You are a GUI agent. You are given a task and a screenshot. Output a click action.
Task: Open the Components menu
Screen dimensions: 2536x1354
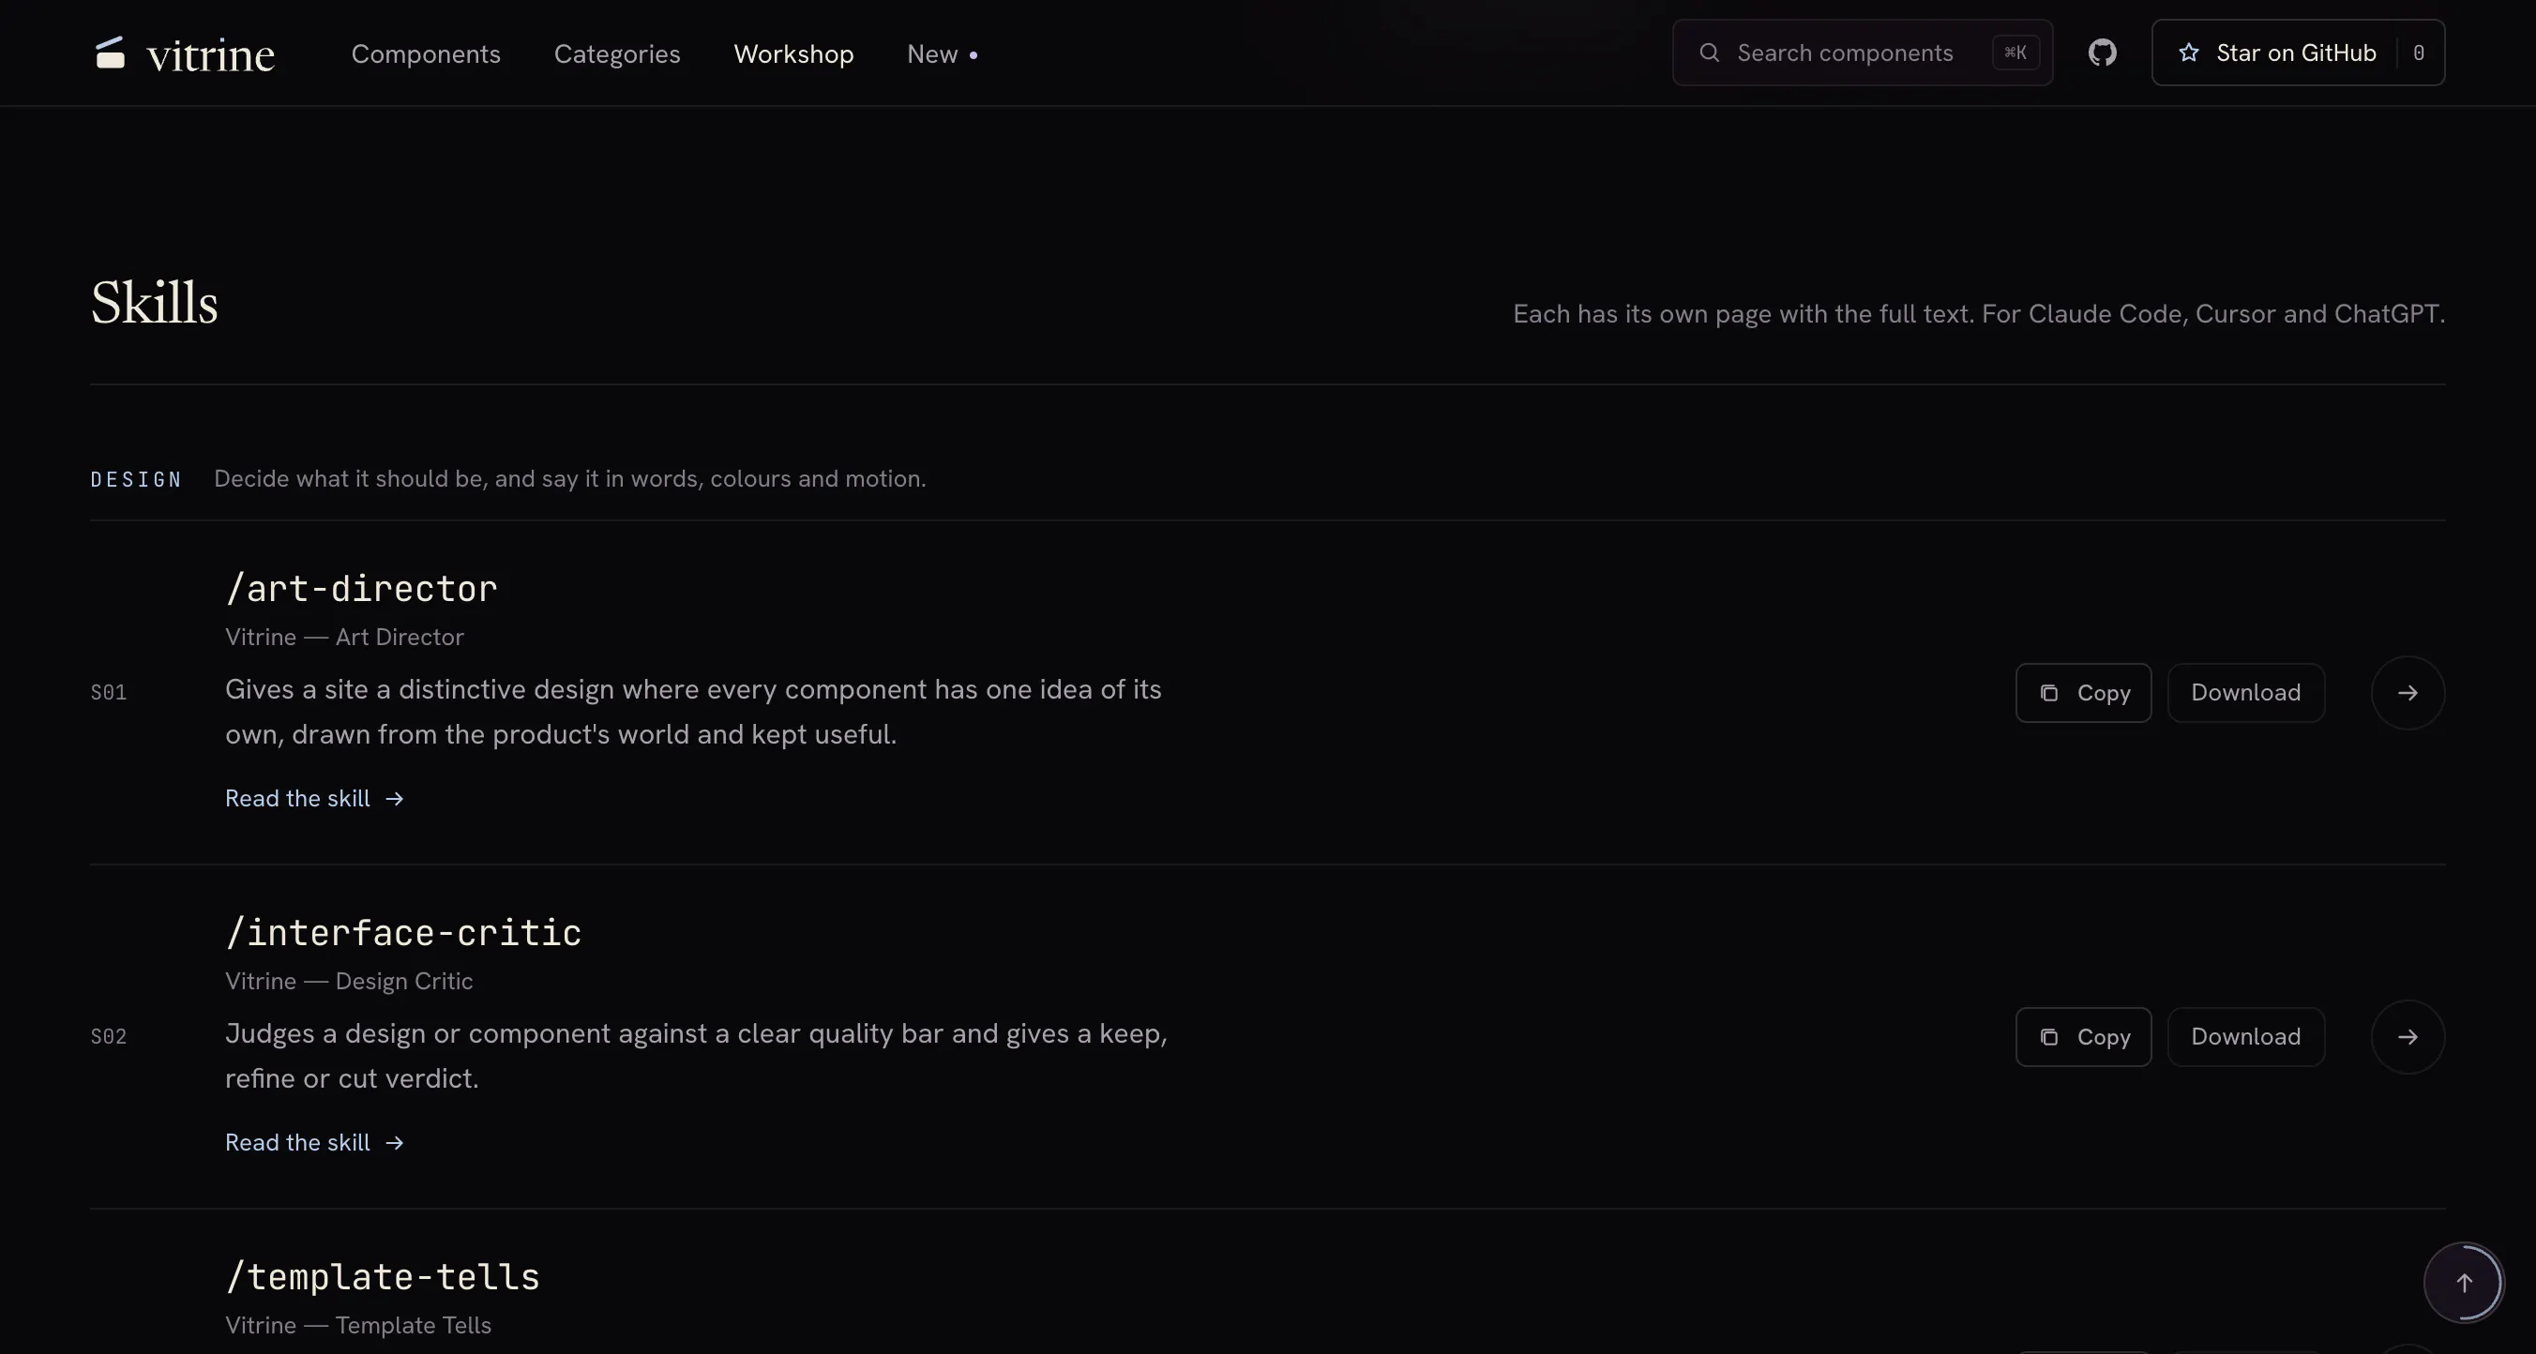(425, 54)
